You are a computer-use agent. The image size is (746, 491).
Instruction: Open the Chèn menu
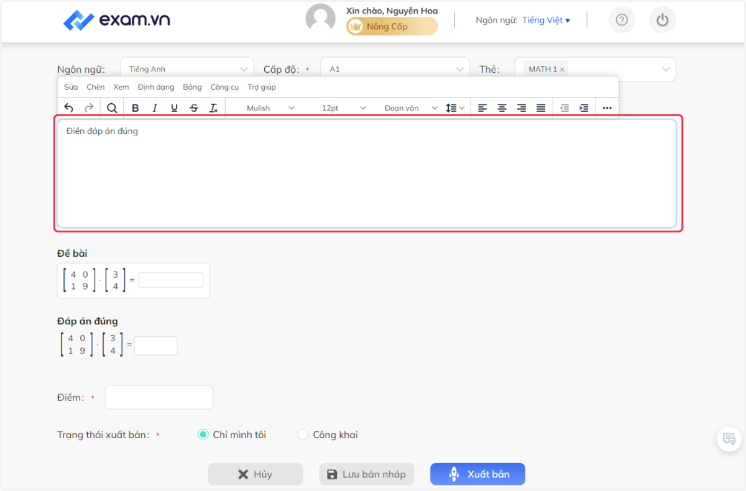tap(96, 87)
